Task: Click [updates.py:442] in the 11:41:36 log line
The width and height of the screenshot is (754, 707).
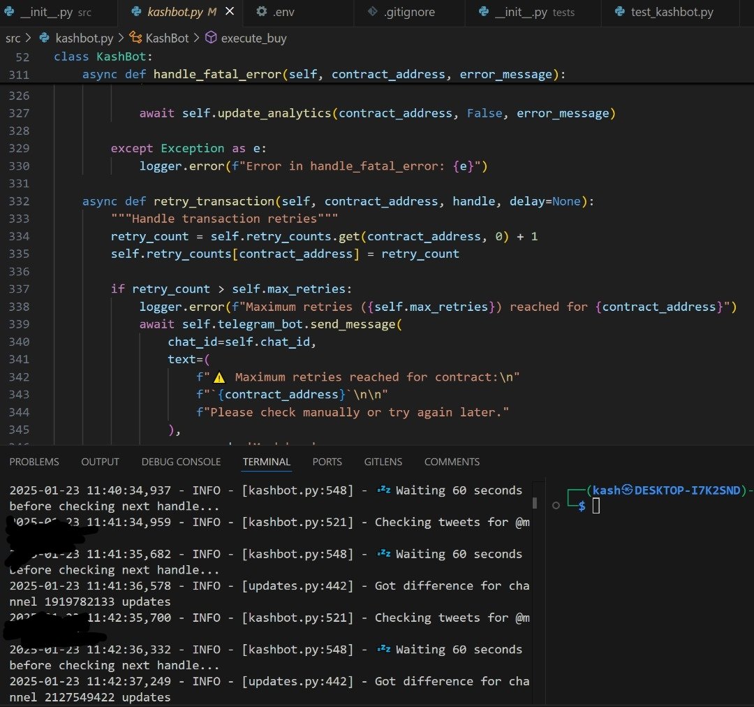Action: 297,586
